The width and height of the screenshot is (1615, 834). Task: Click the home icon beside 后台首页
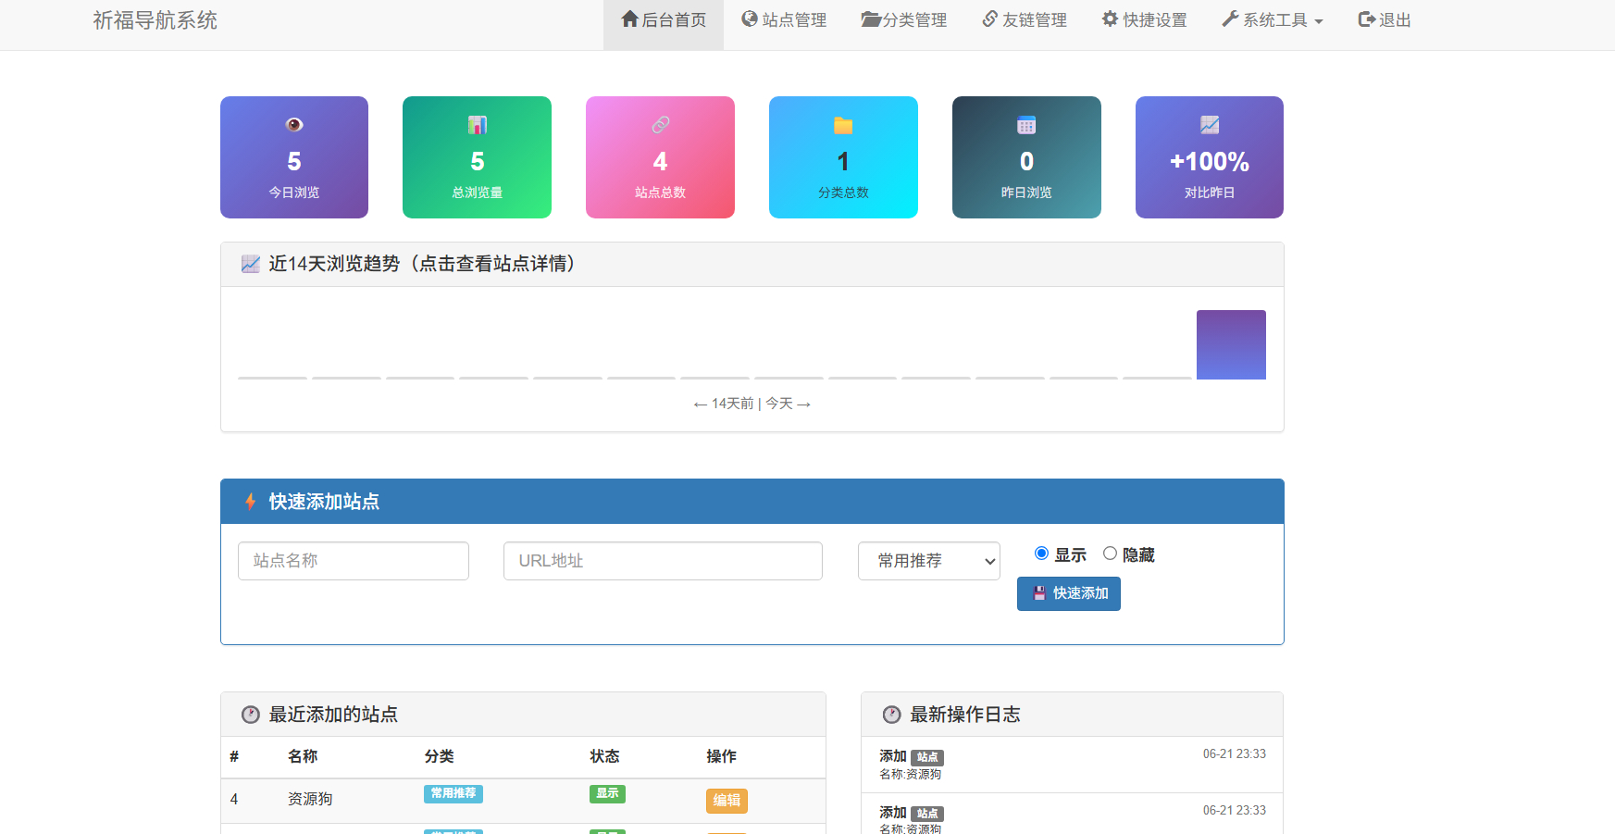click(x=629, y=19)
